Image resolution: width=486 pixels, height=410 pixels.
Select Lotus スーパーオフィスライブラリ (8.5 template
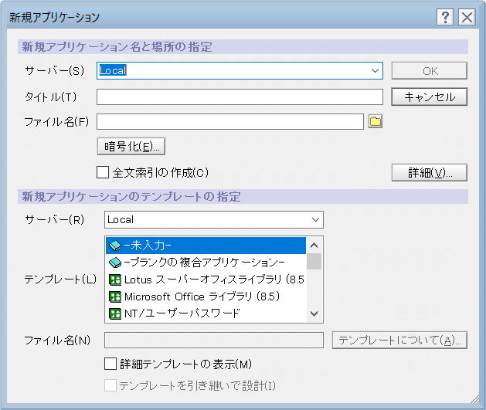point(206,280)
